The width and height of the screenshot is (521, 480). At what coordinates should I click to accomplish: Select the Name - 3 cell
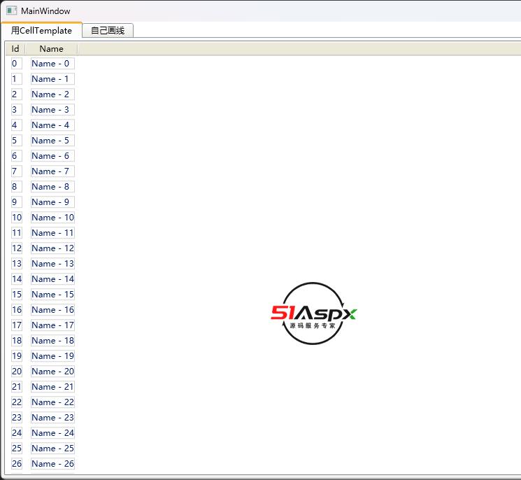click(52, 110)
